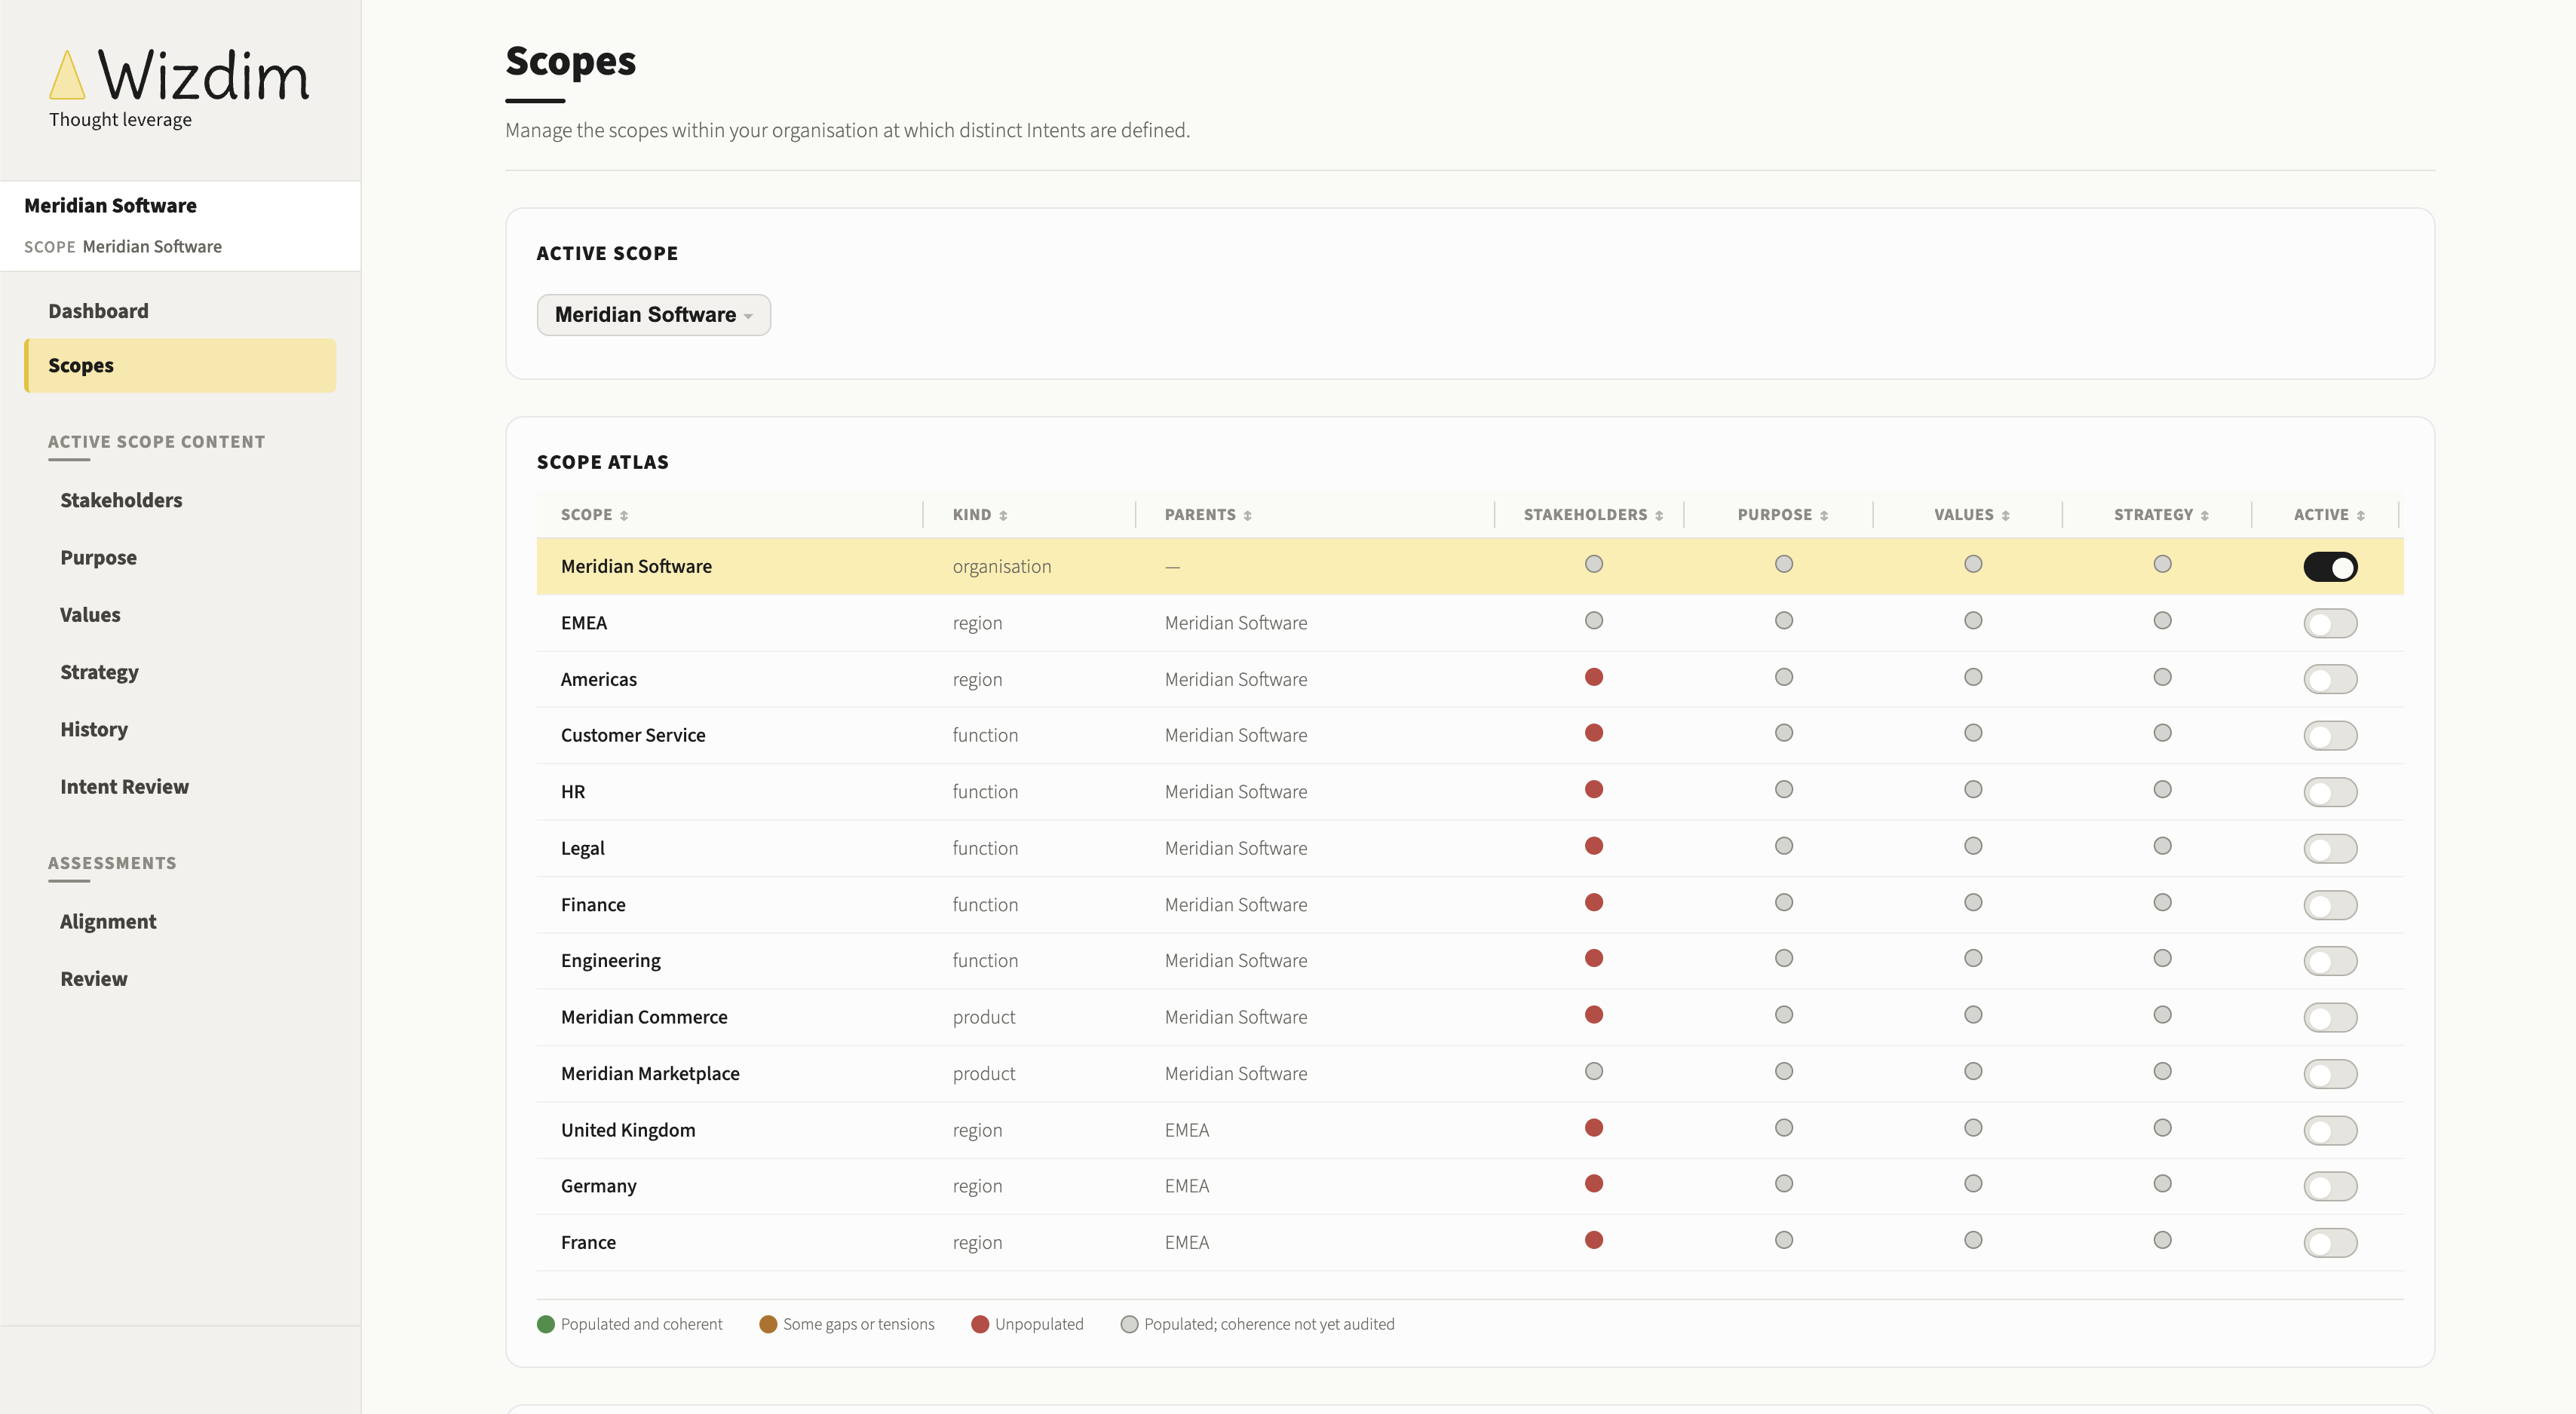Toggle Engineering scope active
The width and height of the screenshot is (2576, 1414).
point(2330,961)
